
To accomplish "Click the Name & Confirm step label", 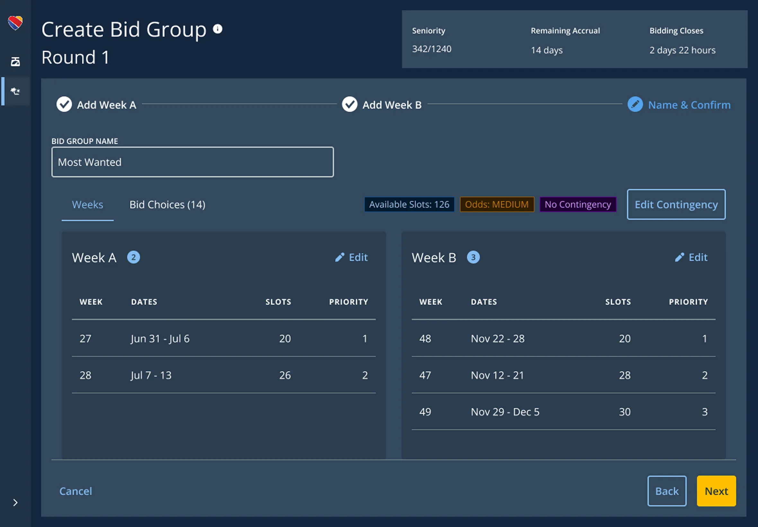I will [x=689, y=105].
